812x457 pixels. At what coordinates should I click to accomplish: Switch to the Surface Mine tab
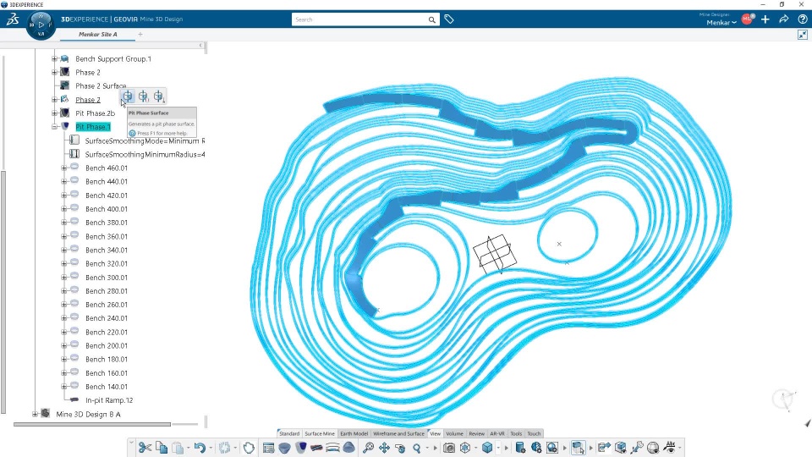(320, 433)
